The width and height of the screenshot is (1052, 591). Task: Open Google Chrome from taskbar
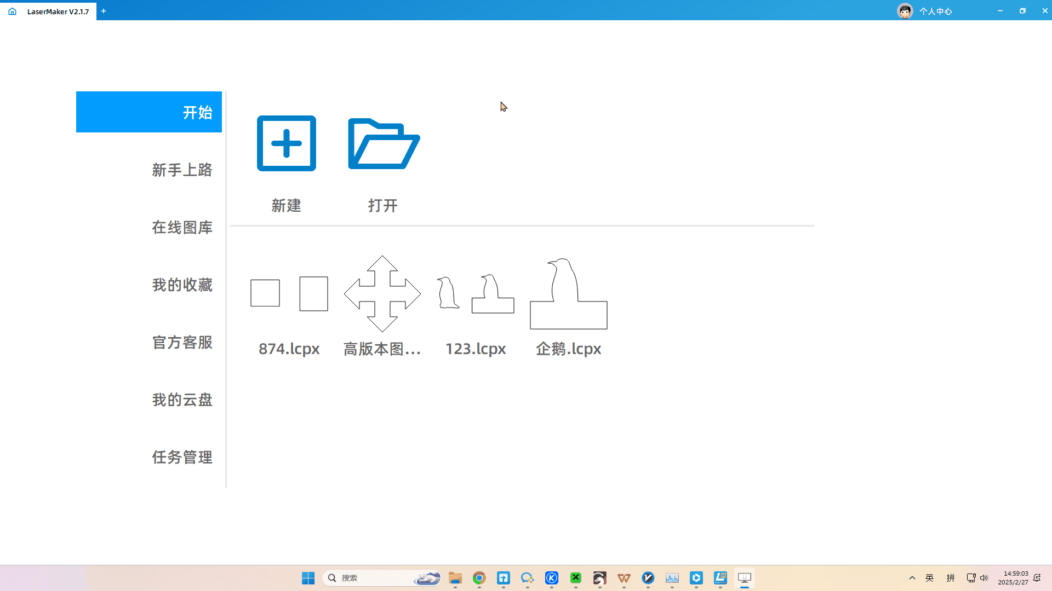point(479,578)
